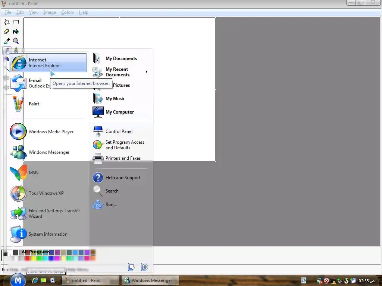Open the Colors menu in Paint

click(x=68, y=12)
